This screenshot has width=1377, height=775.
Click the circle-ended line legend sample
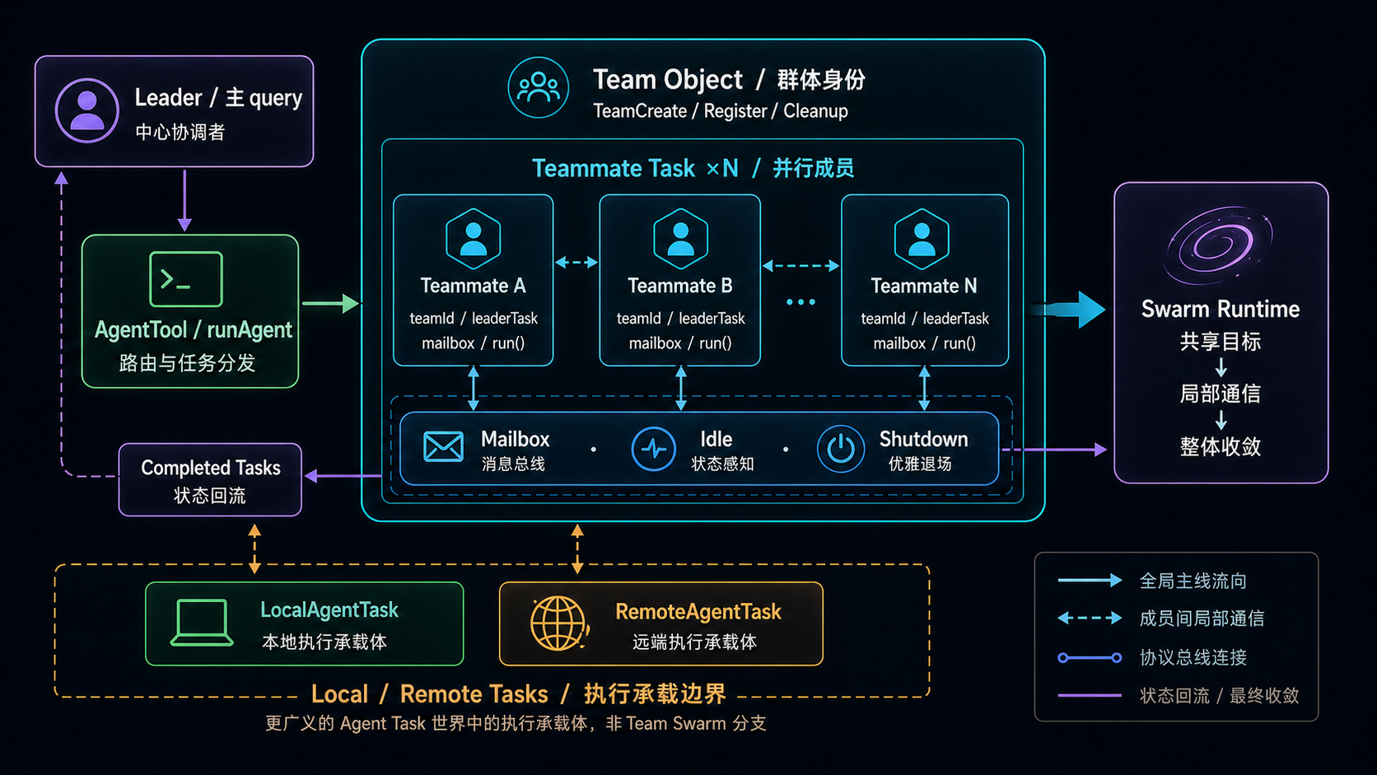(x=1090, y=657)
